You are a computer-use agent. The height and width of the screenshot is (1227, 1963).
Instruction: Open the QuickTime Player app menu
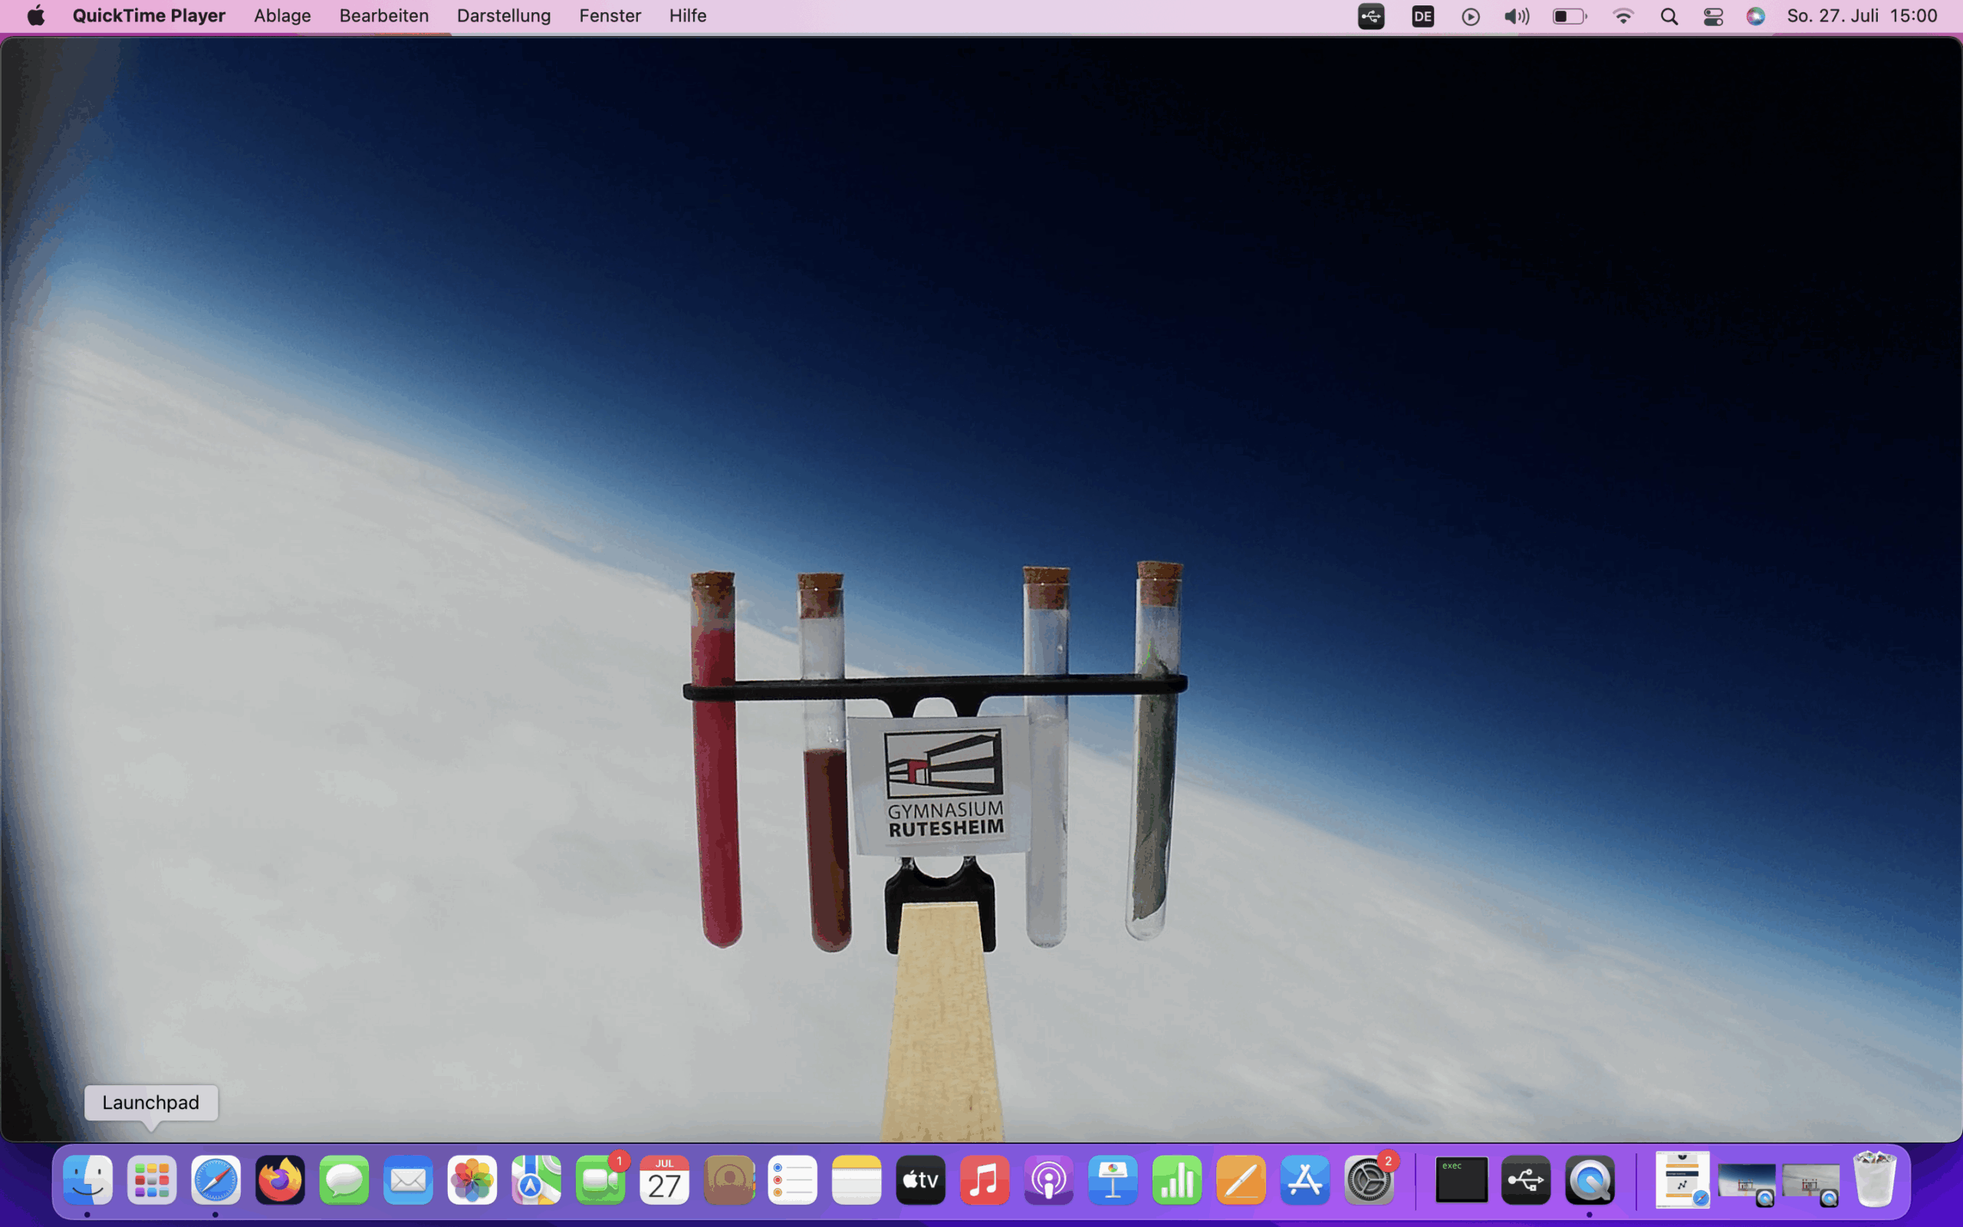pos(149,15)
